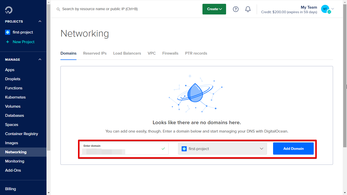Open Databases in the sidebar
Screen dimensions: 347x195
(14, 116)
